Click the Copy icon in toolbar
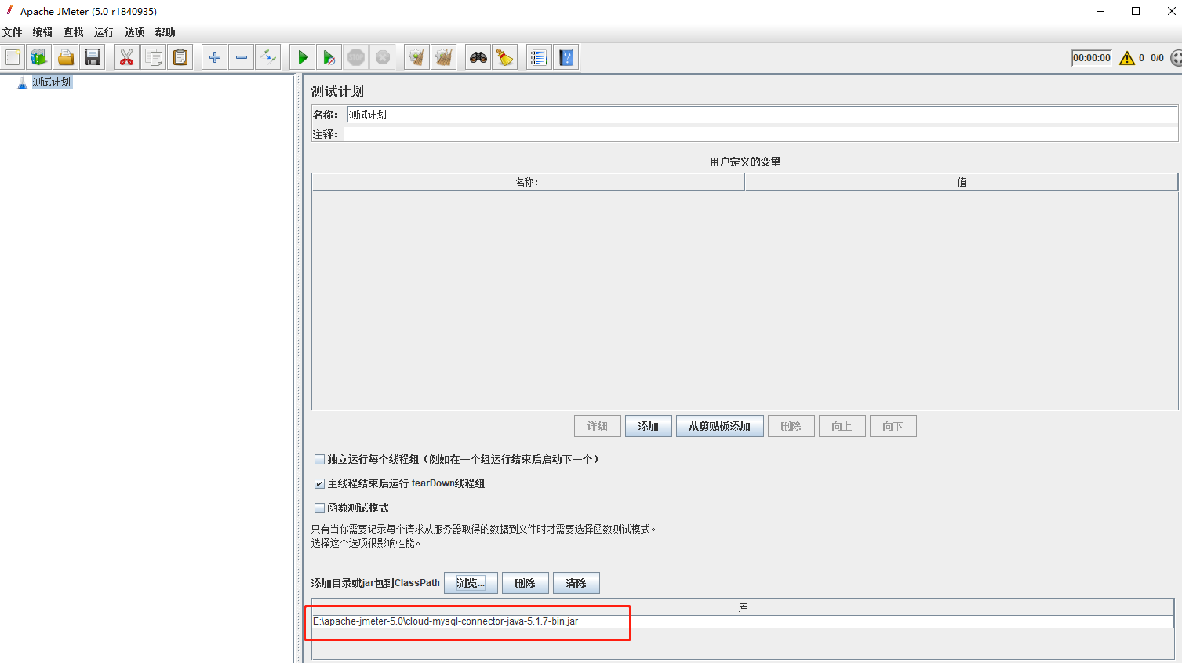This screenshot has height=663, width=1182. pos(154,57)
